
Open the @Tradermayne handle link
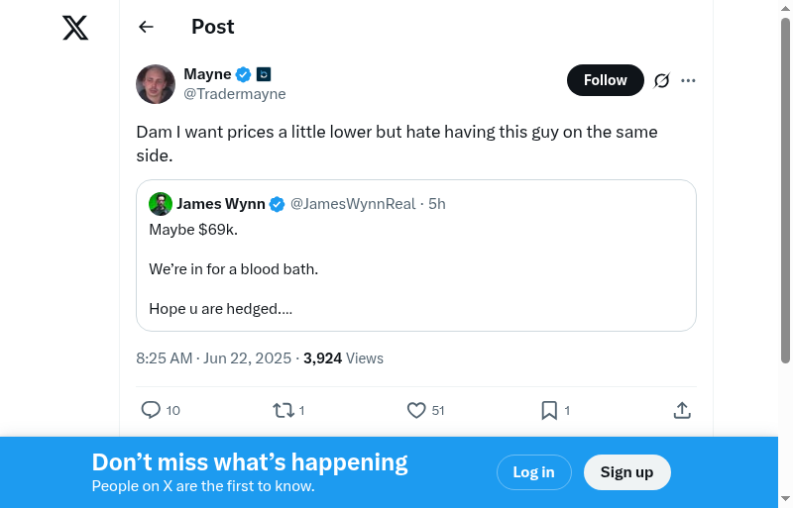coord(235,94)
